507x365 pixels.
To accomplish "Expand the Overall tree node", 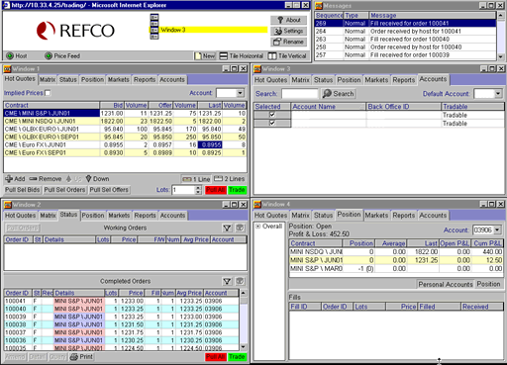I will click(258, 227).
